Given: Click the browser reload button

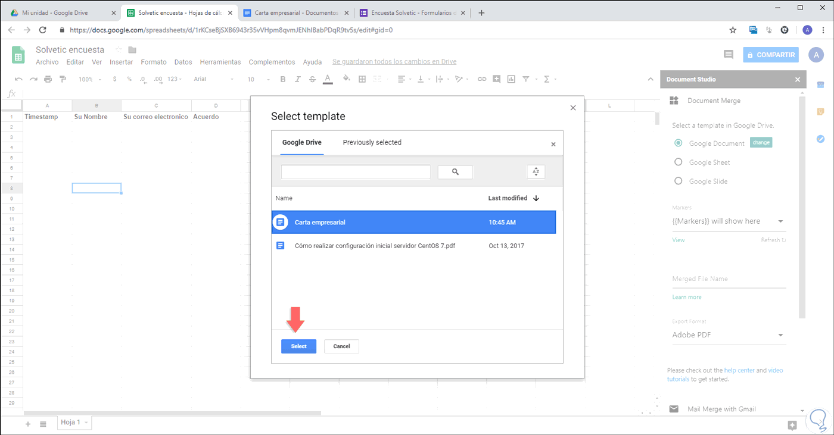Looking at the screenshot, I should coord(42,30).
